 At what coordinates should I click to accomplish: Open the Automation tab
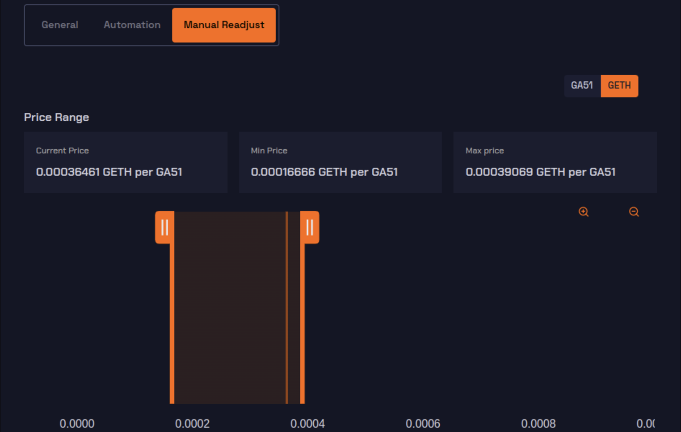132,25
